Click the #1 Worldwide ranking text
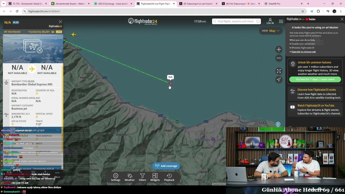 click(12, 32)
